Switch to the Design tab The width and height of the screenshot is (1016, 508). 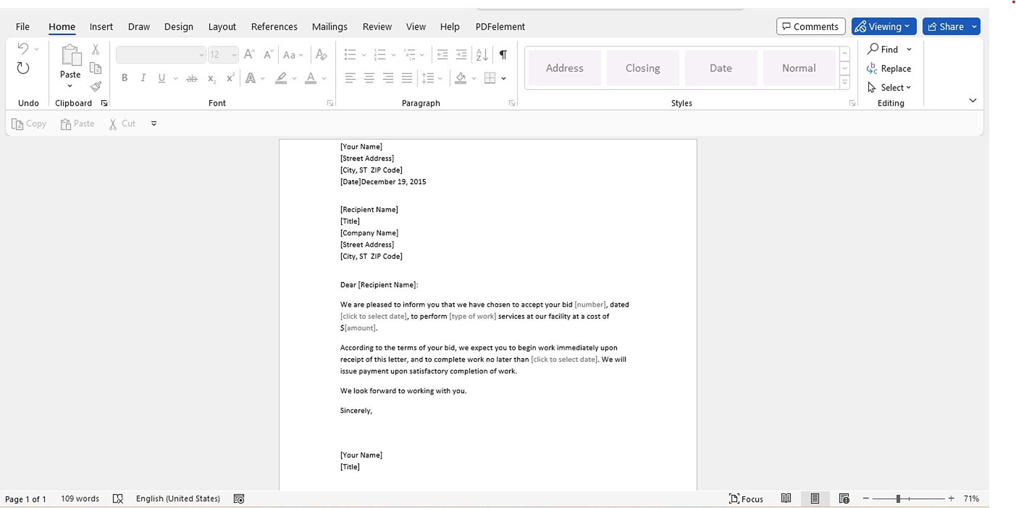point(179,26)
